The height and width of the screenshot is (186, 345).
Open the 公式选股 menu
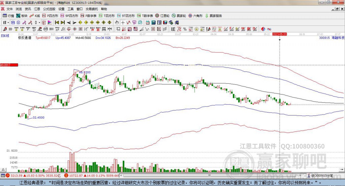(x=49, y=9)
